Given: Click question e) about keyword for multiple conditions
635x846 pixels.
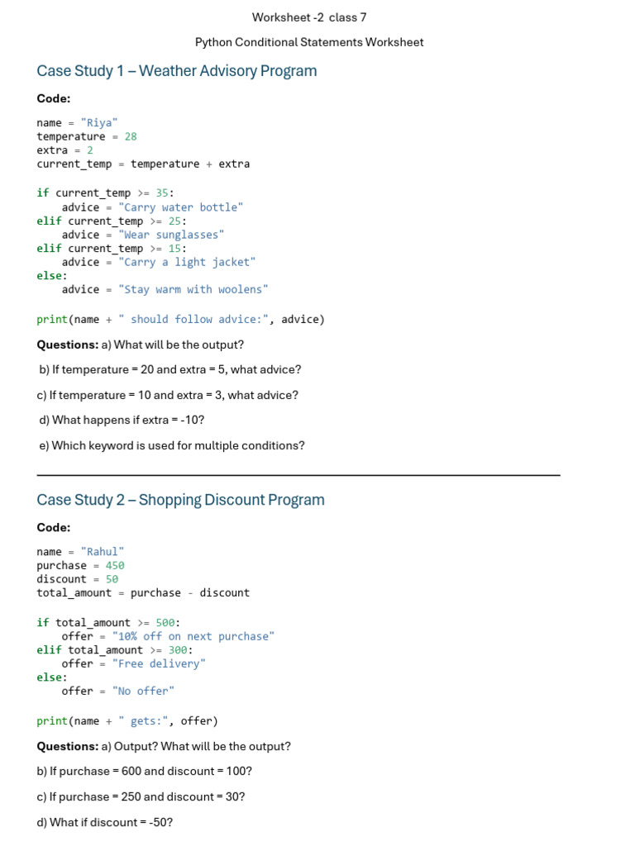Looking at the screenshot, I should [x=172, y=445].
